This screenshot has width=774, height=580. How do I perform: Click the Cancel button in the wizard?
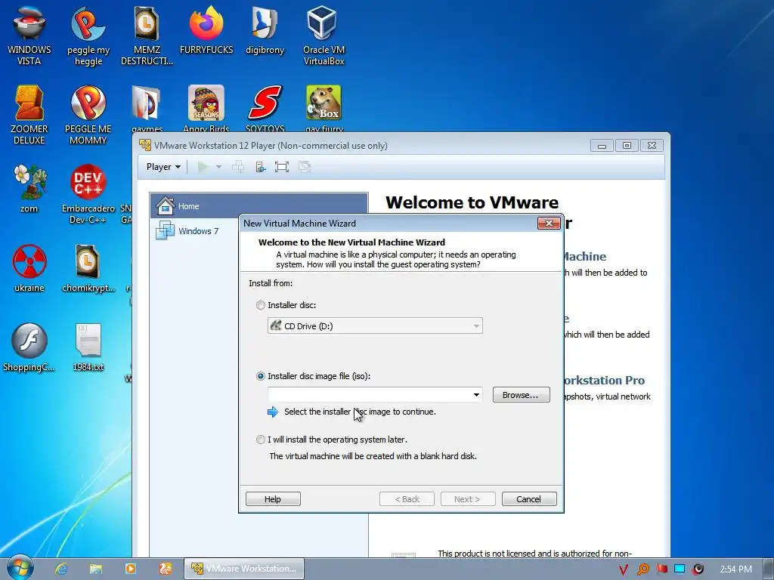(528, 499)
